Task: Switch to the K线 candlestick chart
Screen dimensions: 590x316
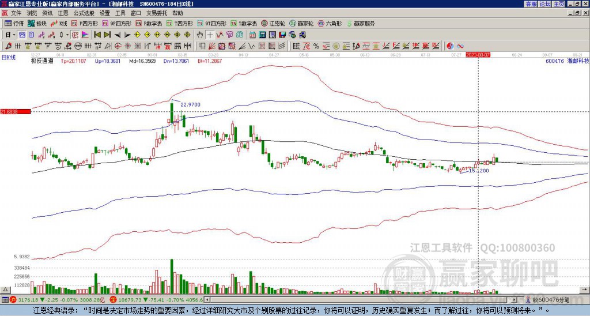Action: 59,23
